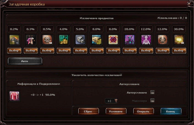Click the Открыть button
Viewport: 194px width, 125px height.
click(143, 111)
